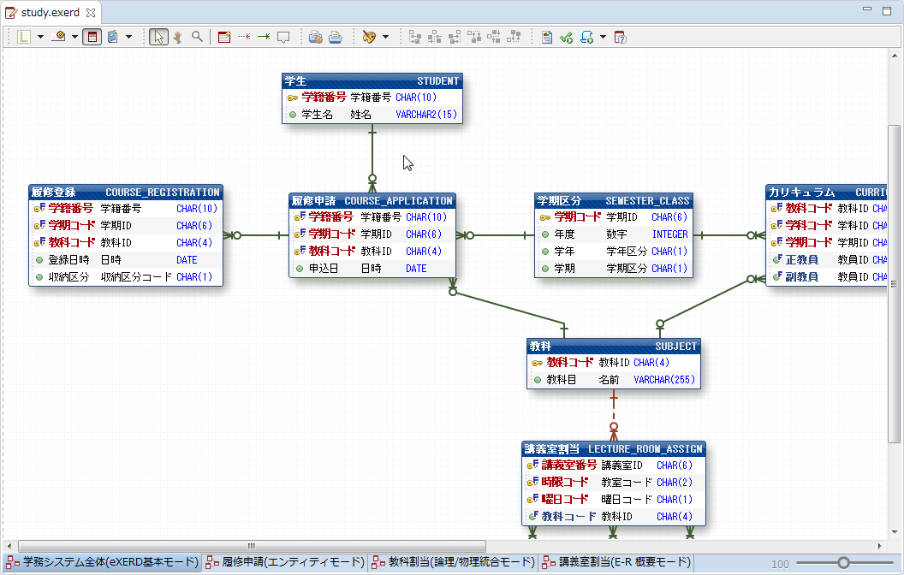Click the 学生名 column in STUDENT
The width and height of the screenshot is (904, 575).
coord(372,115)
